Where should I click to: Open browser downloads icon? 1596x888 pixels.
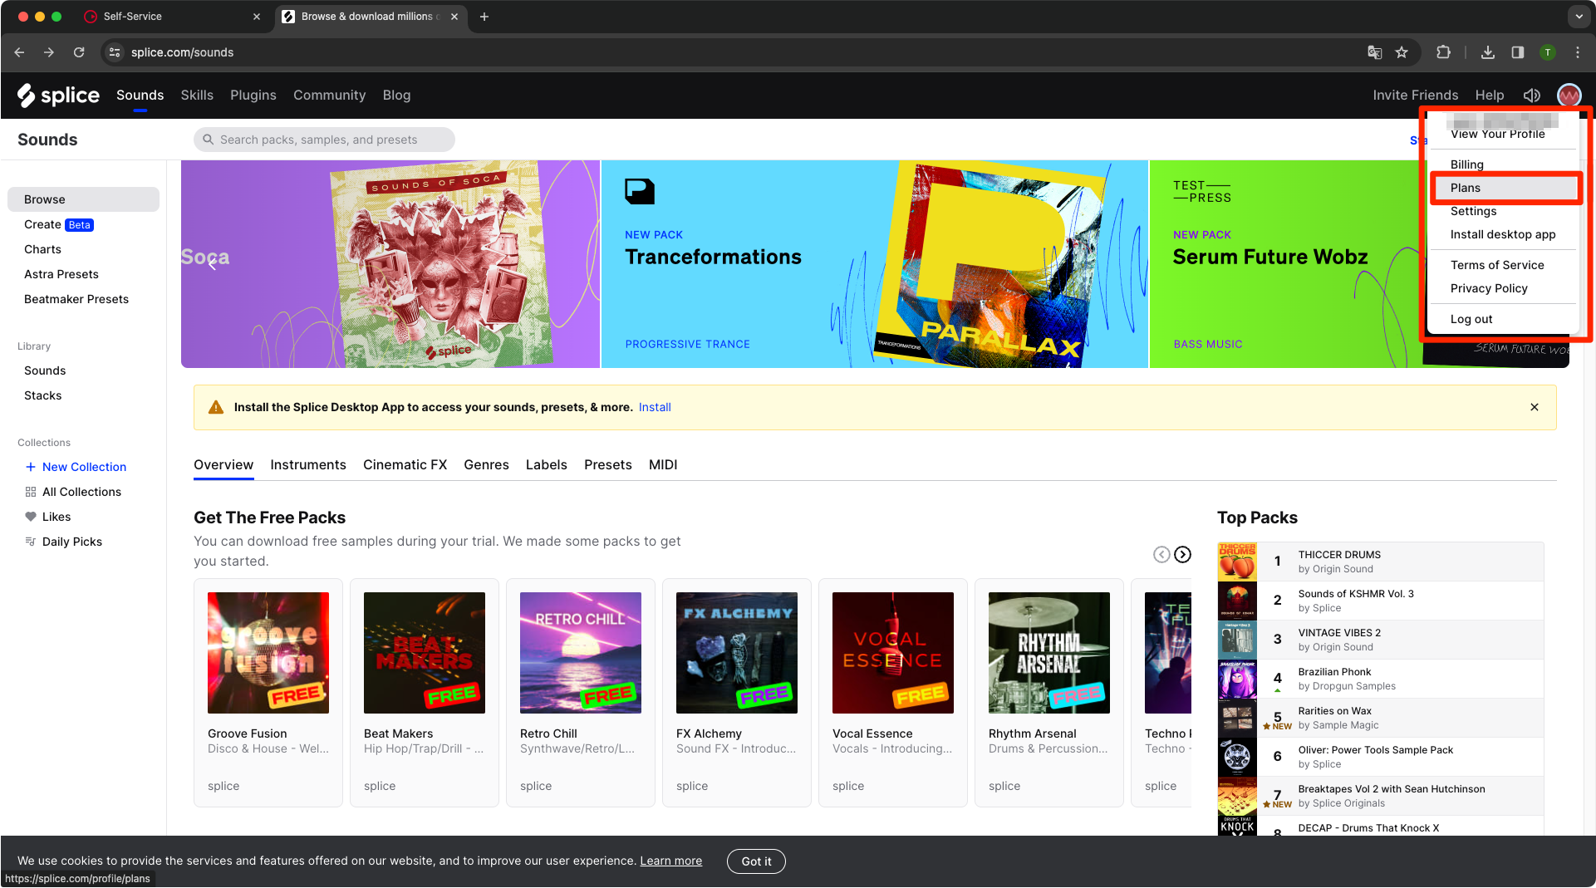(x=1487, y=52)
